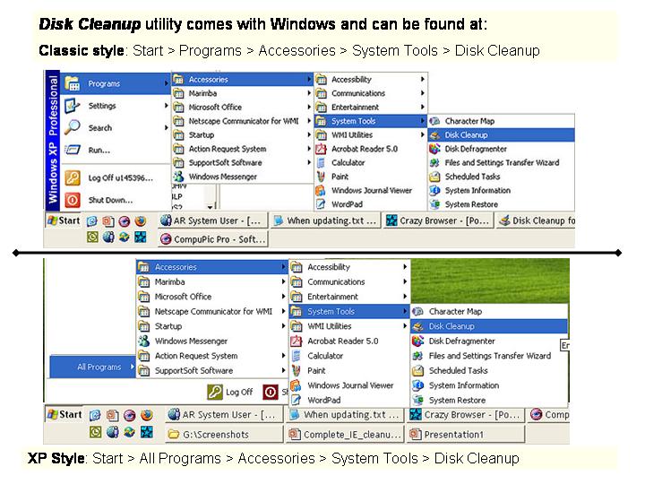
Task: Click the Settings icon in Classic start menu
Action: 72,106
